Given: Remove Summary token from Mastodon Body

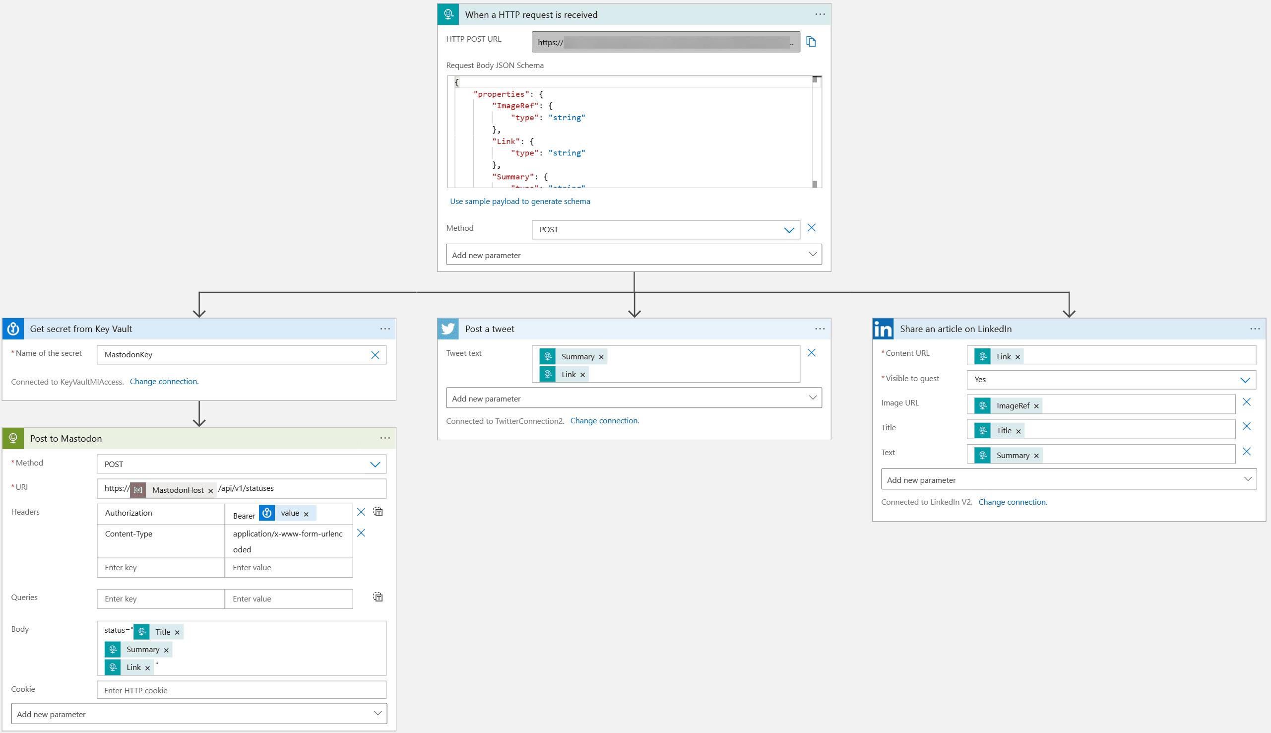Looking at the screenshot, I should 166,651.
